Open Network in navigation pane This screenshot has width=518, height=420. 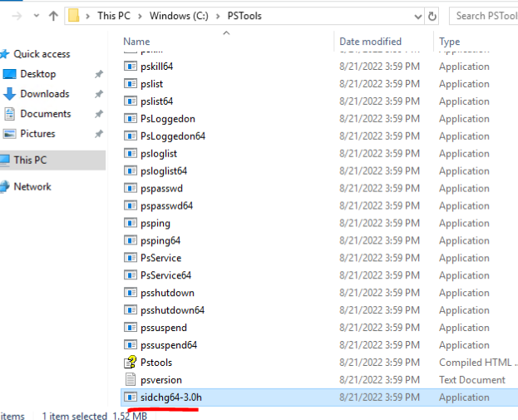(x=32, y=186)
